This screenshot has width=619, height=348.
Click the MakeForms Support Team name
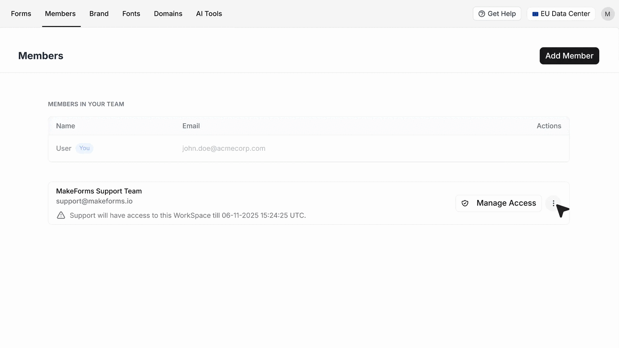point(99,191)
